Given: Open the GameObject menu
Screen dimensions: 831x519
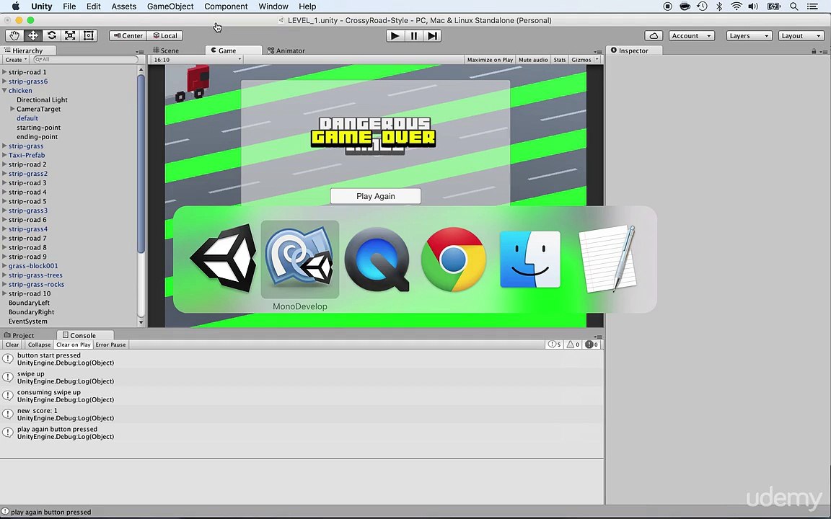Looking at the screenshot, I should coord(170,6).
